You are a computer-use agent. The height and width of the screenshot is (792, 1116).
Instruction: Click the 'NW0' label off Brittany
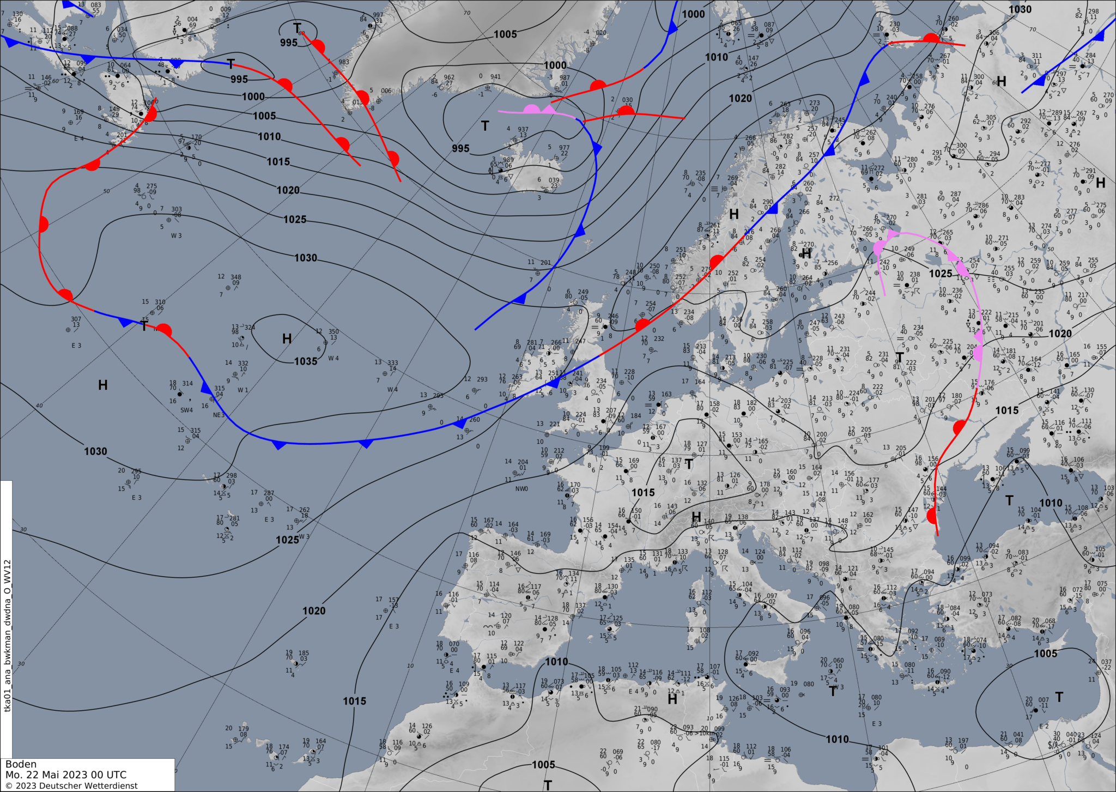coord(521,488)
